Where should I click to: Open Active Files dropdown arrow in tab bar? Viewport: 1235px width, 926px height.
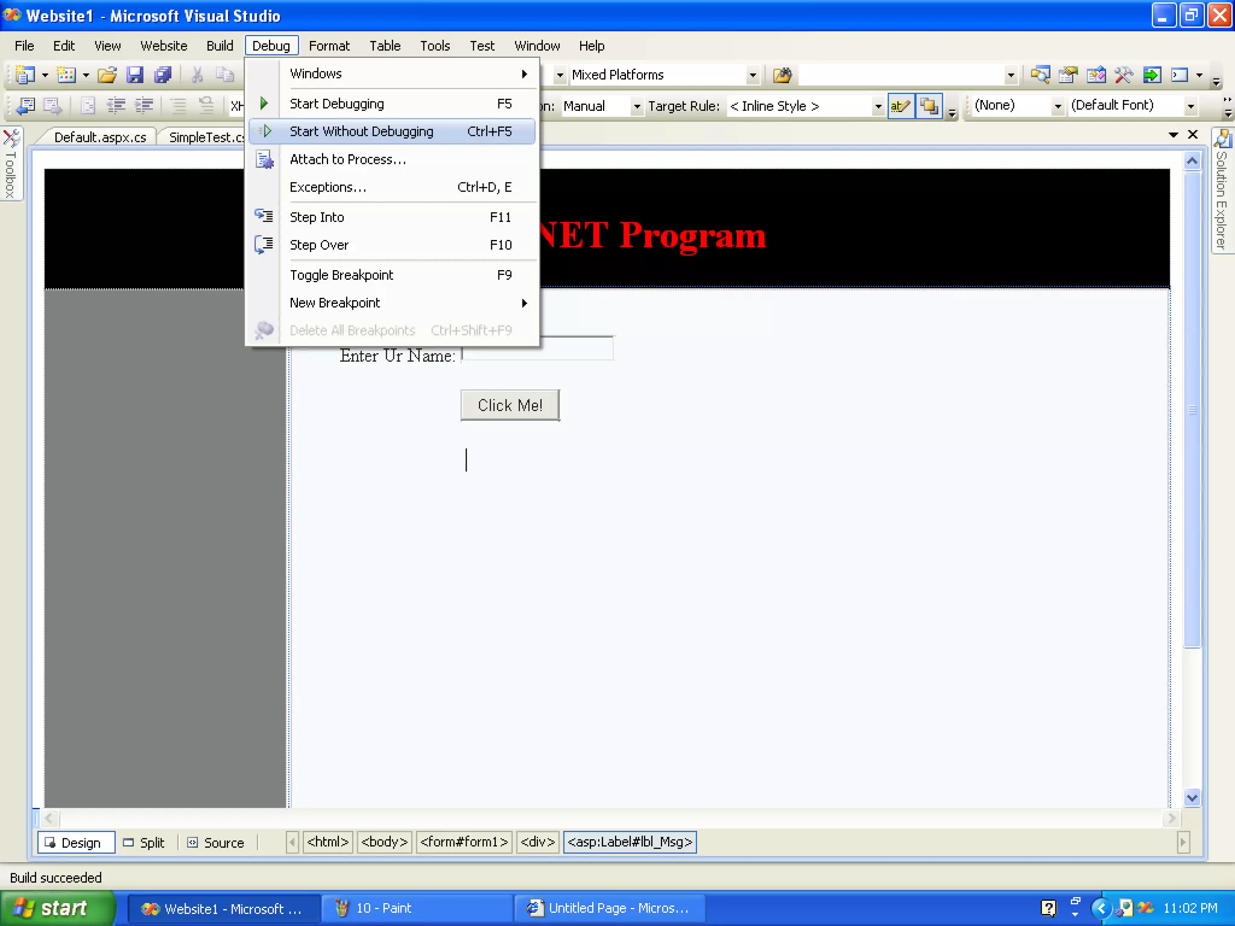click(x=1173, y=134)
